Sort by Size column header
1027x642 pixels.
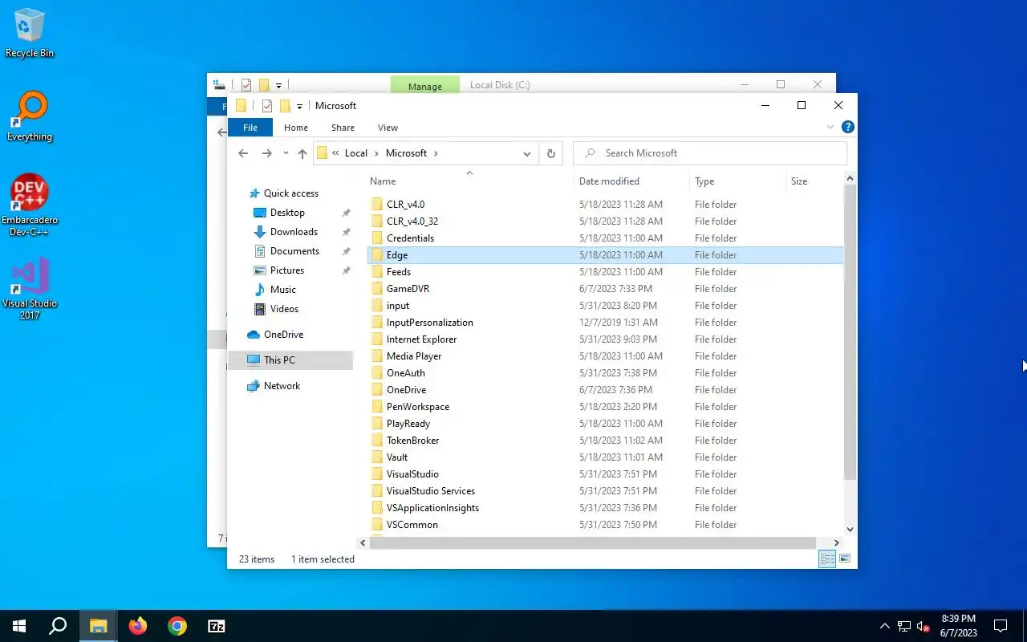point(814,181)
